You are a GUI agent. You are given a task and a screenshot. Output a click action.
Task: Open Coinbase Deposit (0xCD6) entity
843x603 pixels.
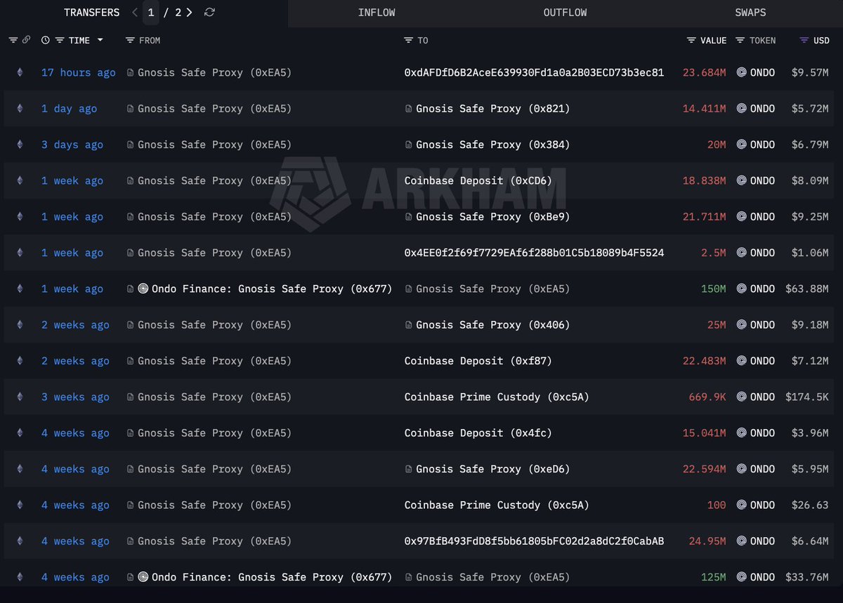tap(478, 180)
